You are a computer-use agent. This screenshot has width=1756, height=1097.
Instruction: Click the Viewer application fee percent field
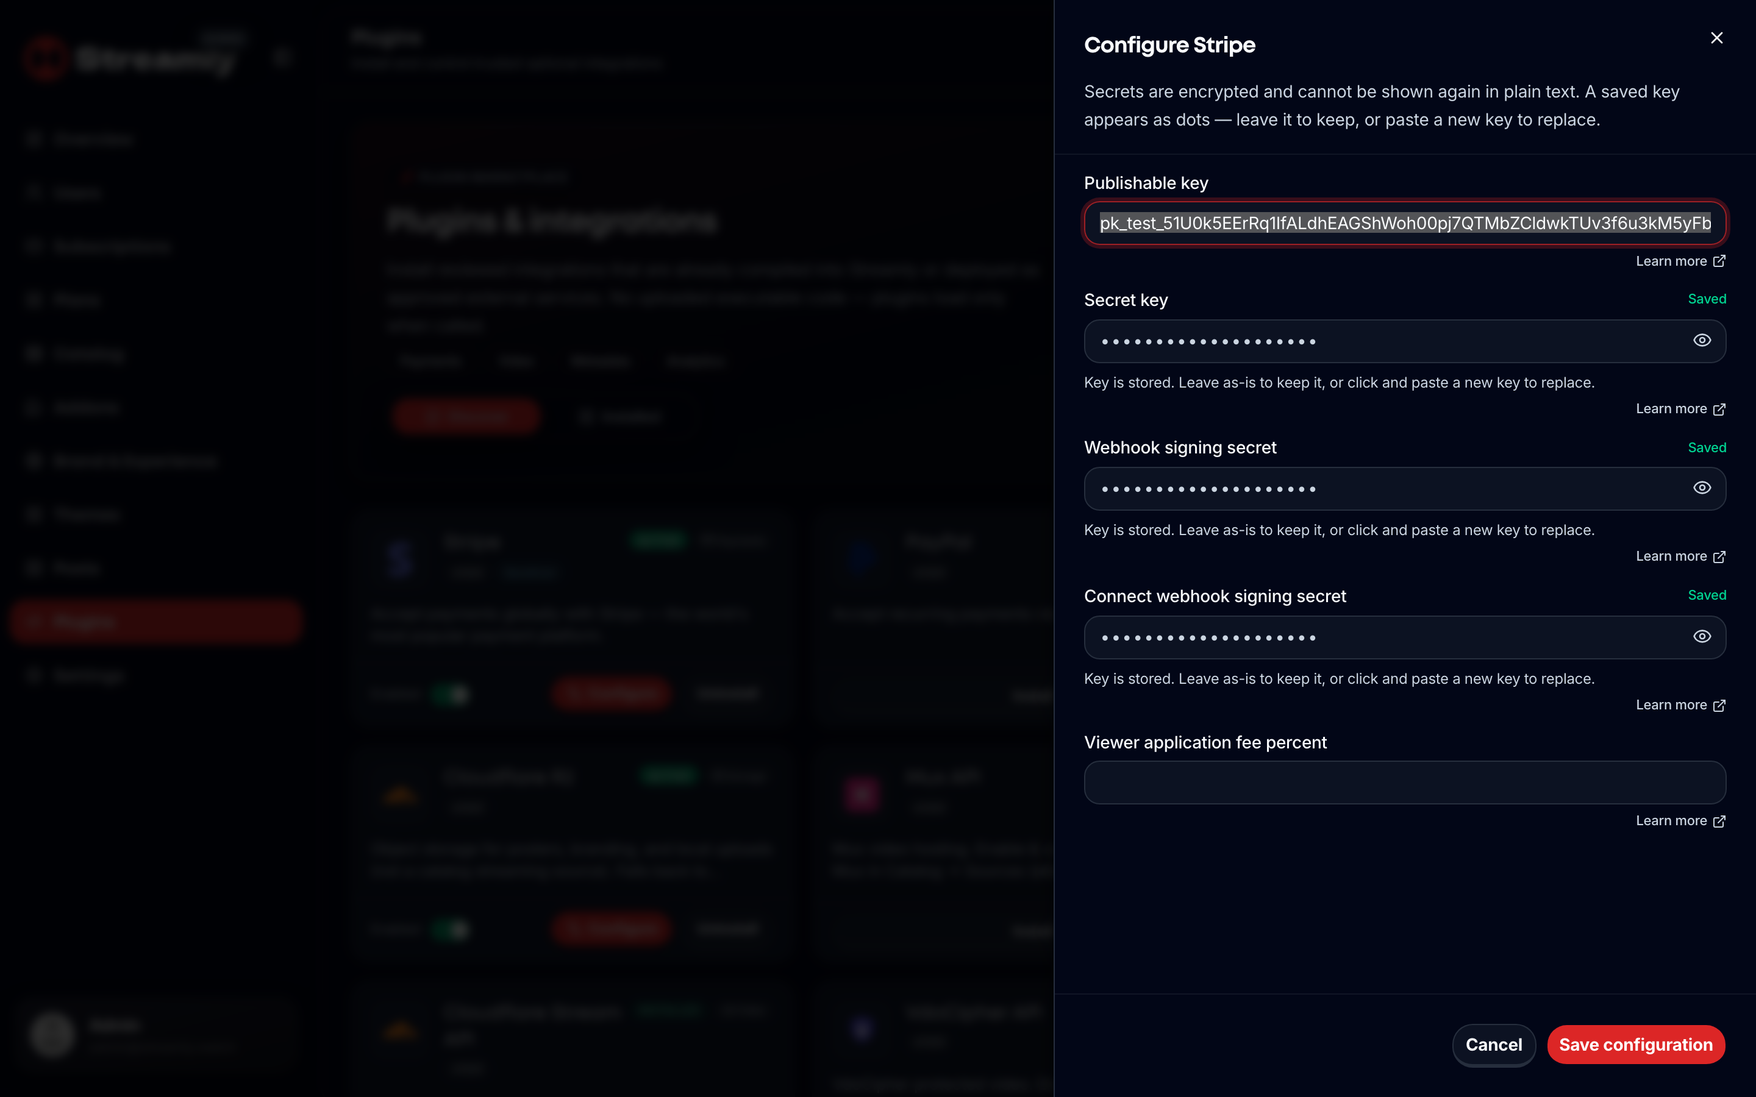click(x=1405, y=782)
